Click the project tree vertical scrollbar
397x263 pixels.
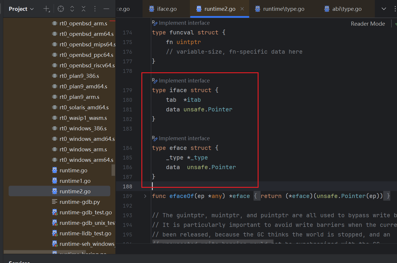tap(113, 170)
